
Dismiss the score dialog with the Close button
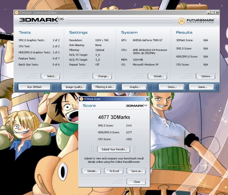click(x=137, y=182)
